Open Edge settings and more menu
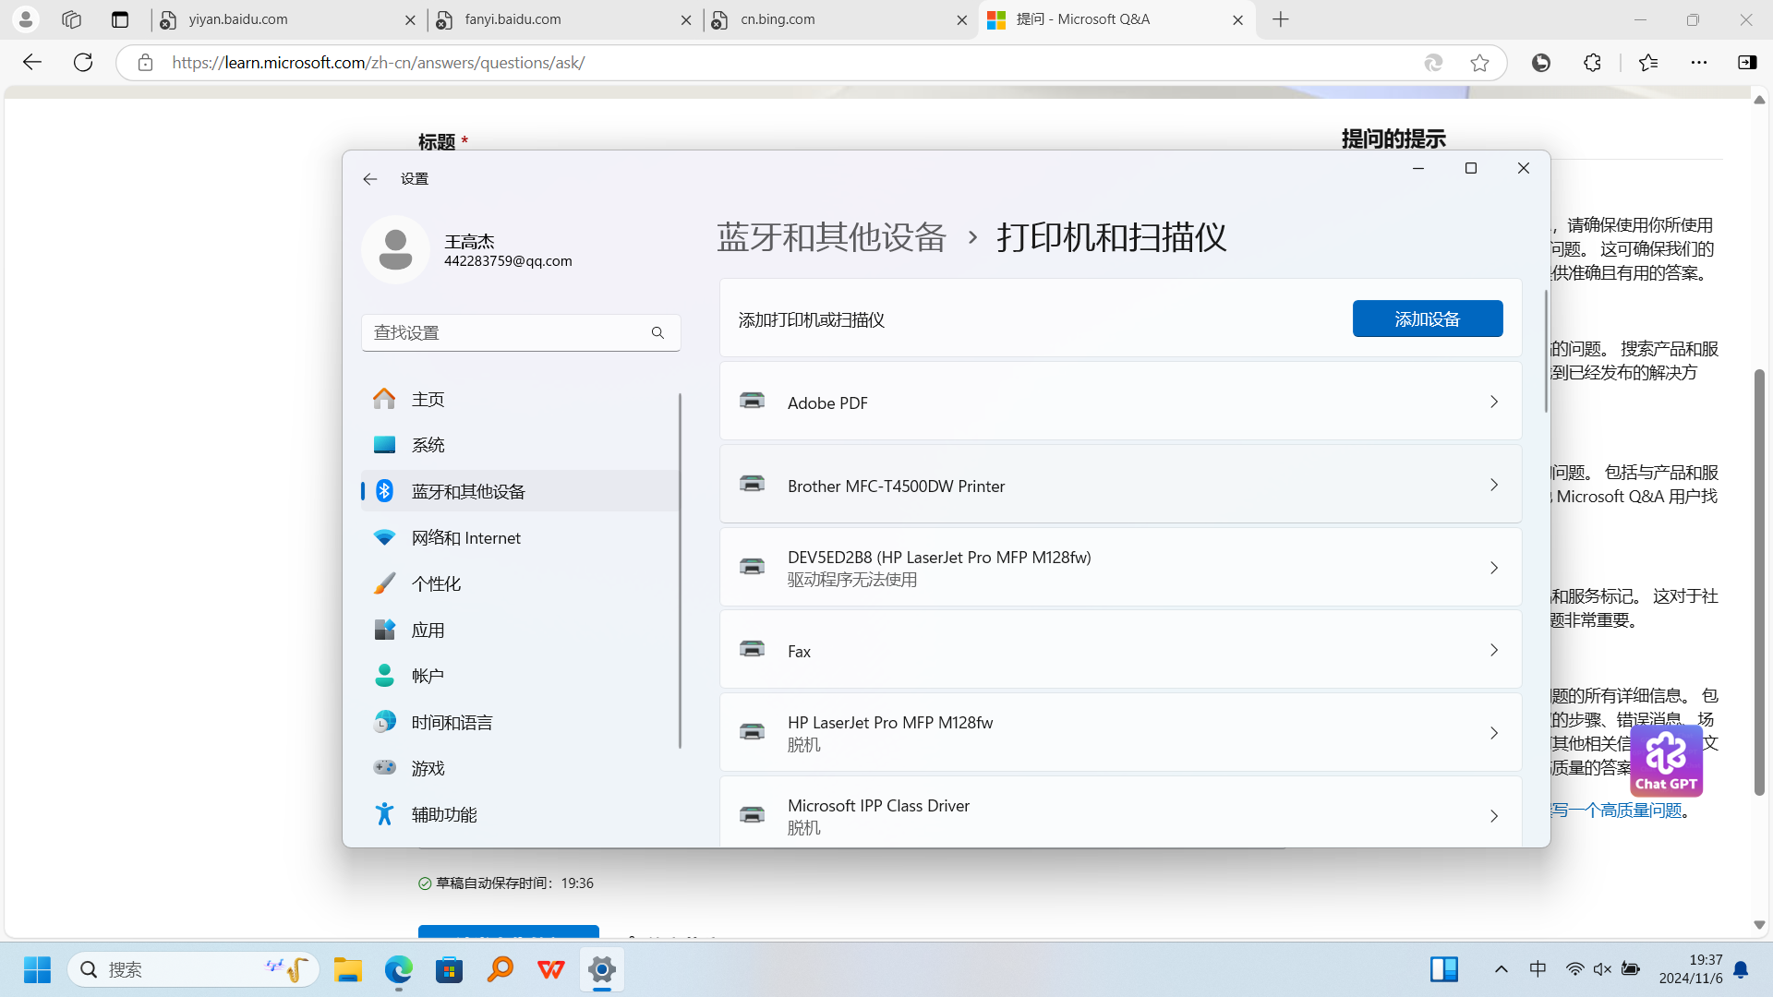The image size is (1773, 997). click(x=1699, y=63)
